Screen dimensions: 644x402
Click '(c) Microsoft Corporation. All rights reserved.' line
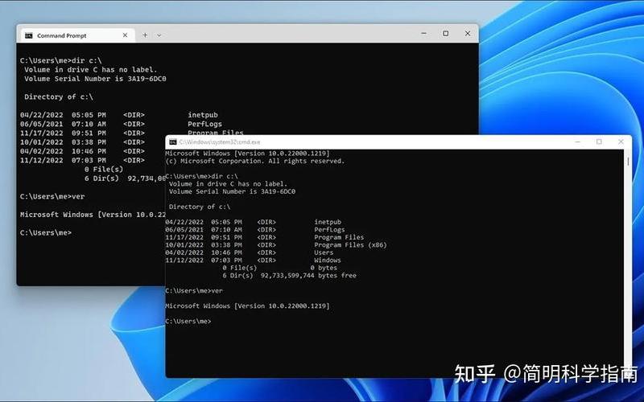tap(254, 161)
